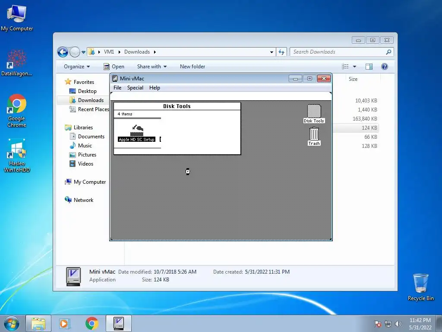Click the Explorer back arrow button
The height and width of the screenshot is (332, 442).
point(63,52)
